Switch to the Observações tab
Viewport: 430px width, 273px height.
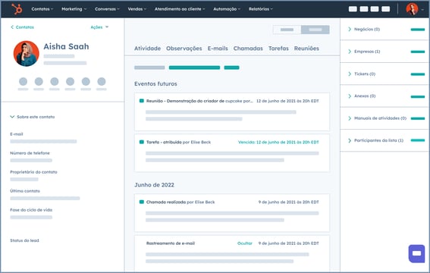184,49
